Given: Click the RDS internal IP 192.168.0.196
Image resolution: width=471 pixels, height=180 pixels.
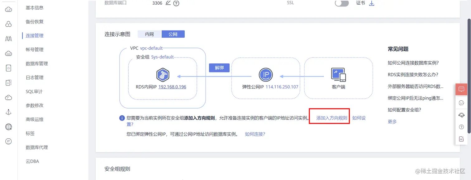Looking at the screenshot, I should 172,87.
